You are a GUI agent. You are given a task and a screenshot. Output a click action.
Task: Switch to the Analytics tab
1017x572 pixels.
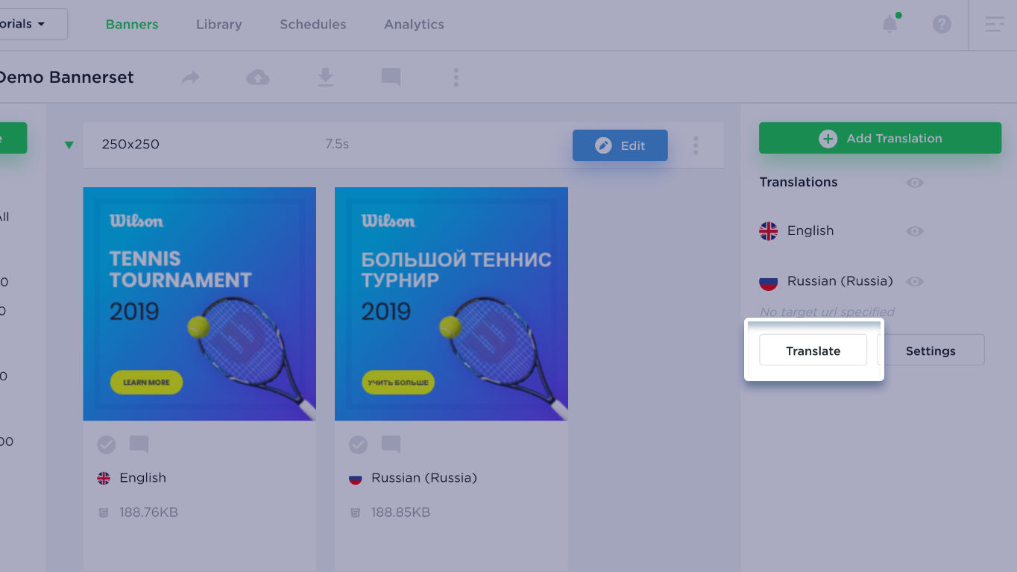(x=414, y=24)
